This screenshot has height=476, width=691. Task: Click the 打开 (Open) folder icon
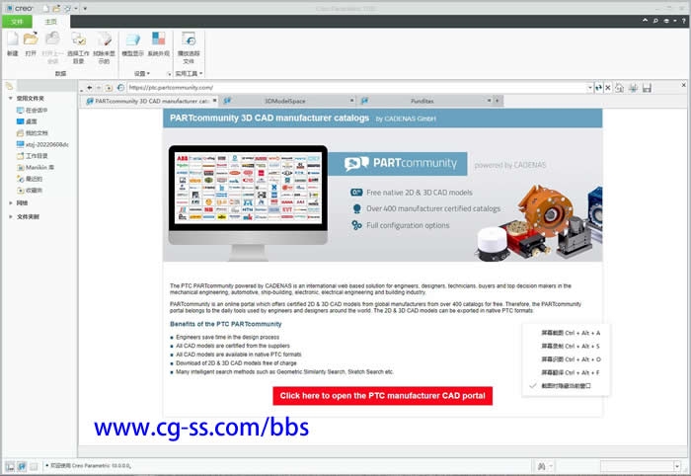click(x=31, y=42)
